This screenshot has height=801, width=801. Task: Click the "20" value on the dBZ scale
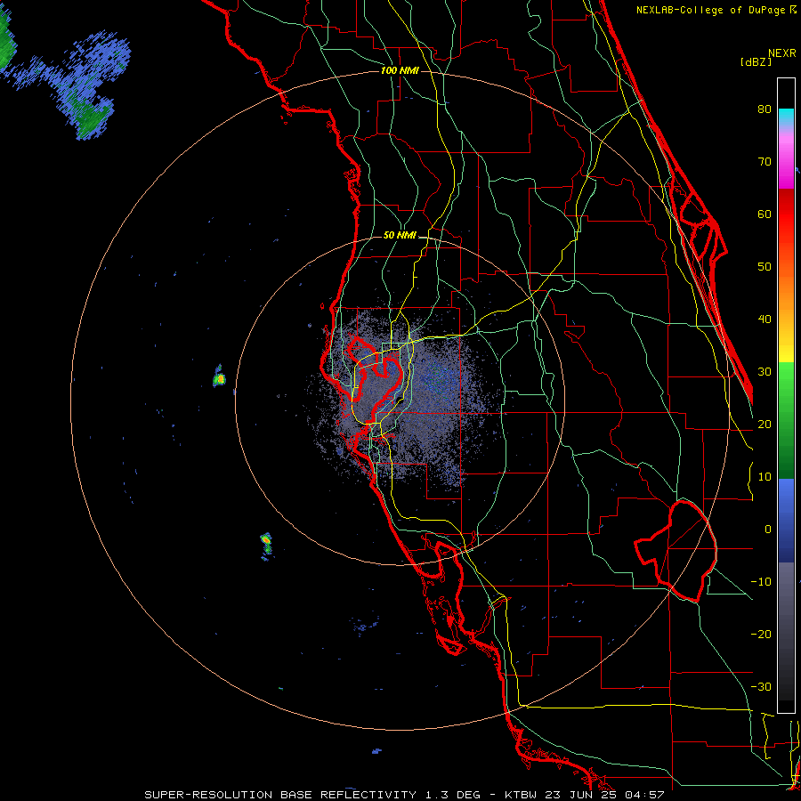765,425
